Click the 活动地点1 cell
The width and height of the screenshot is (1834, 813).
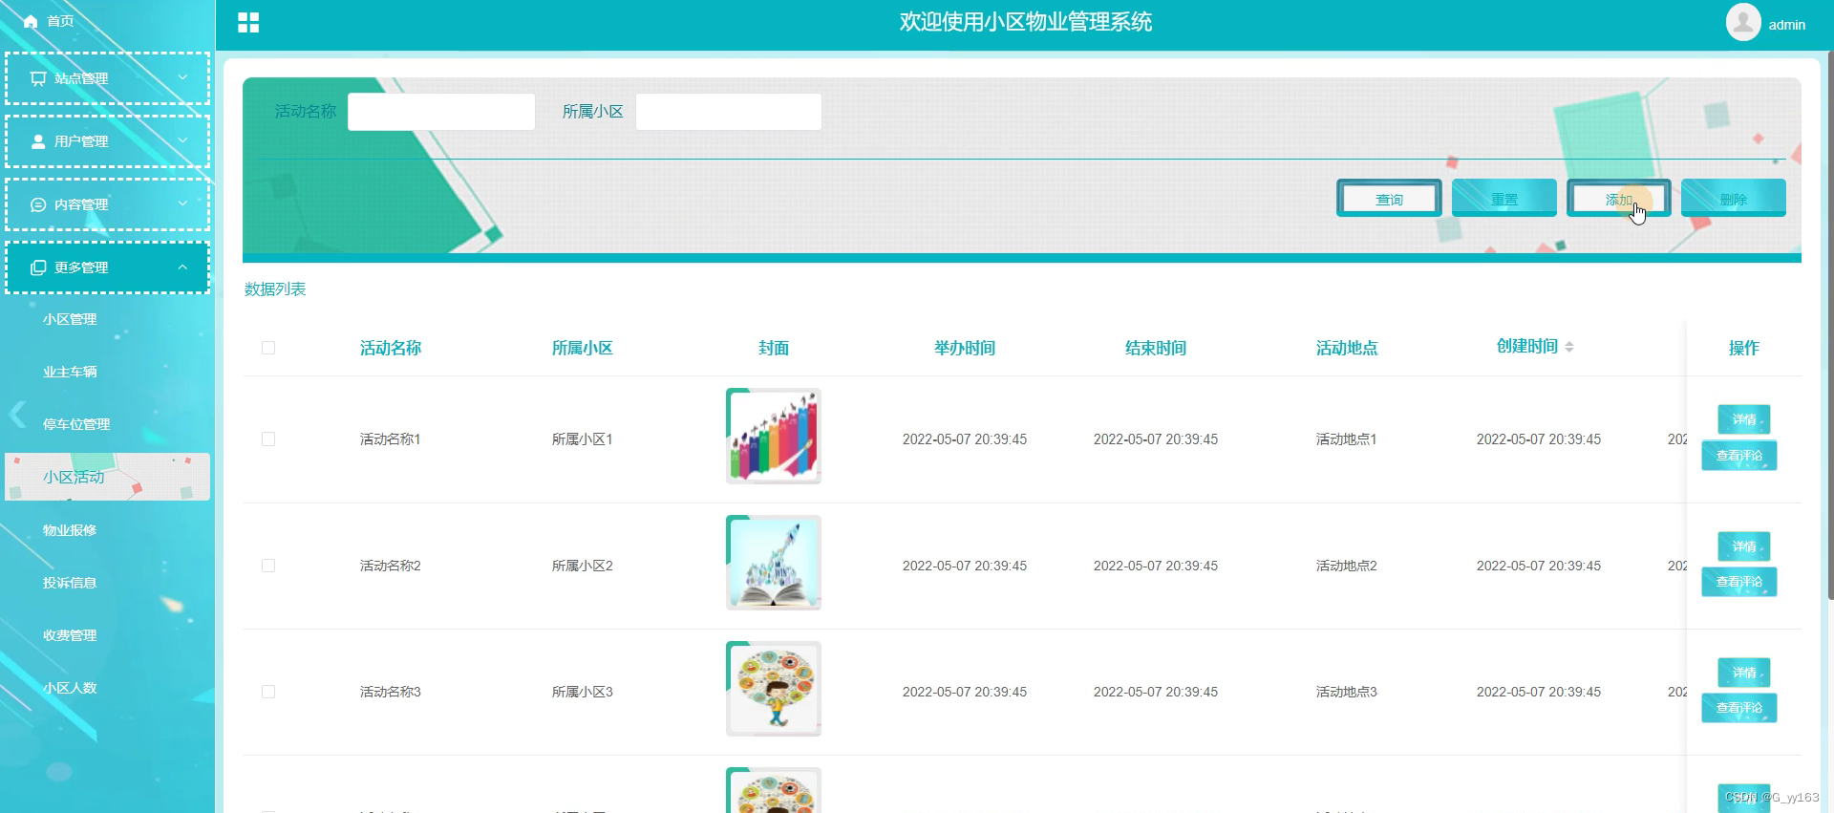(x=1347, y=439)
